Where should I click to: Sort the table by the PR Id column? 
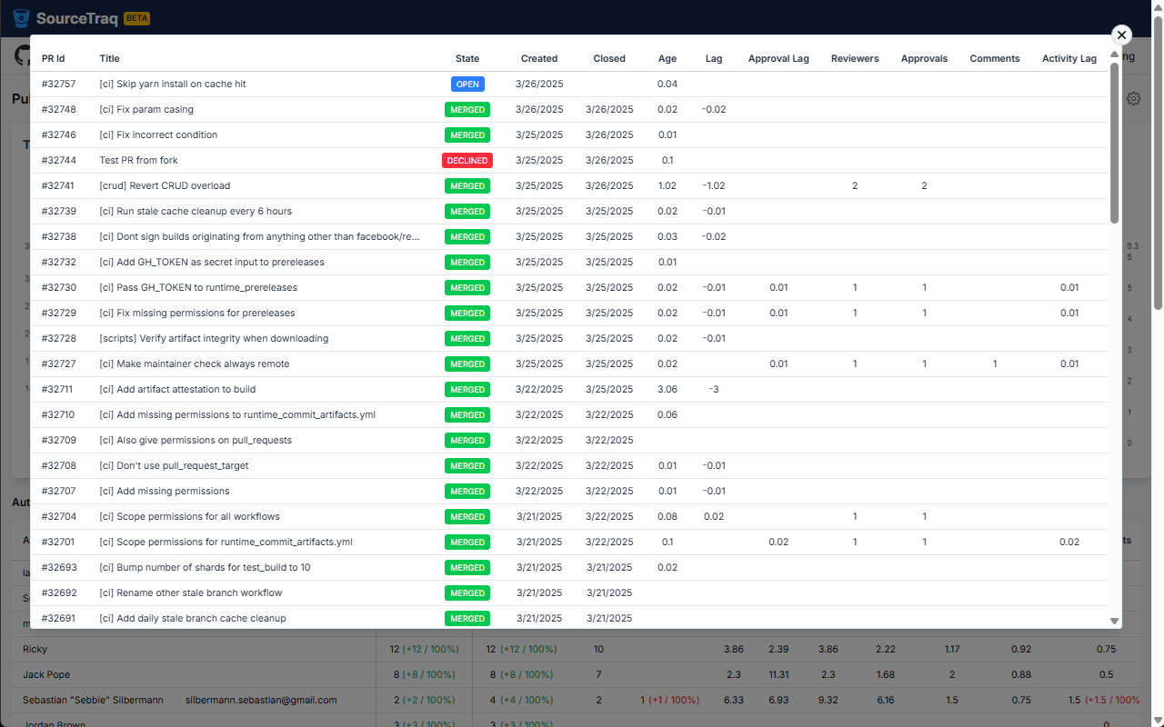coord(54,58)
